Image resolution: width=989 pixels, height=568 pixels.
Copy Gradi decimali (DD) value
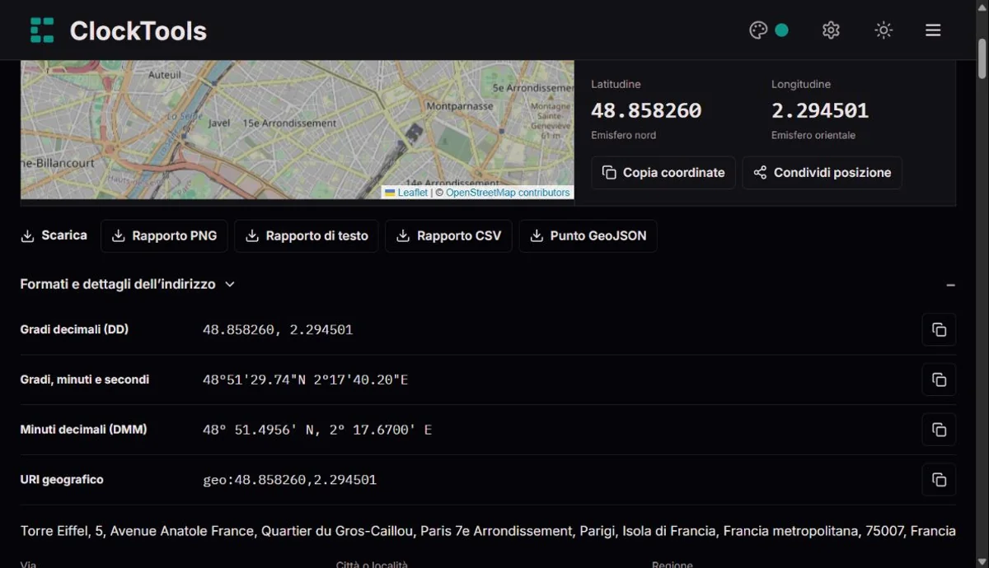pos(939,329)
